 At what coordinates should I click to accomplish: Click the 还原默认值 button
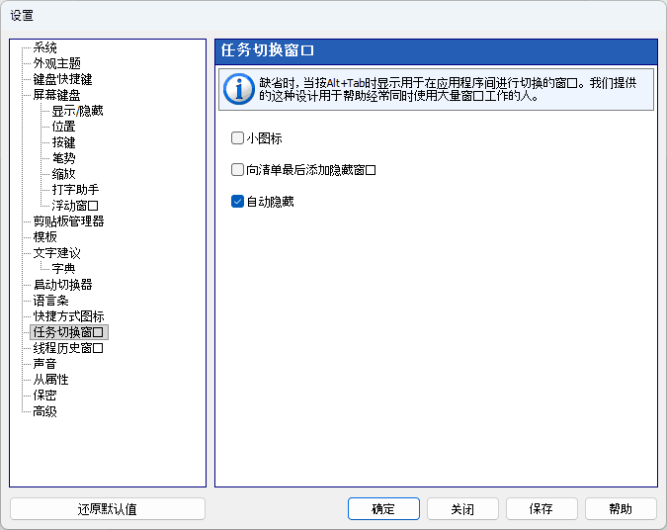click(x=108, y=508)
